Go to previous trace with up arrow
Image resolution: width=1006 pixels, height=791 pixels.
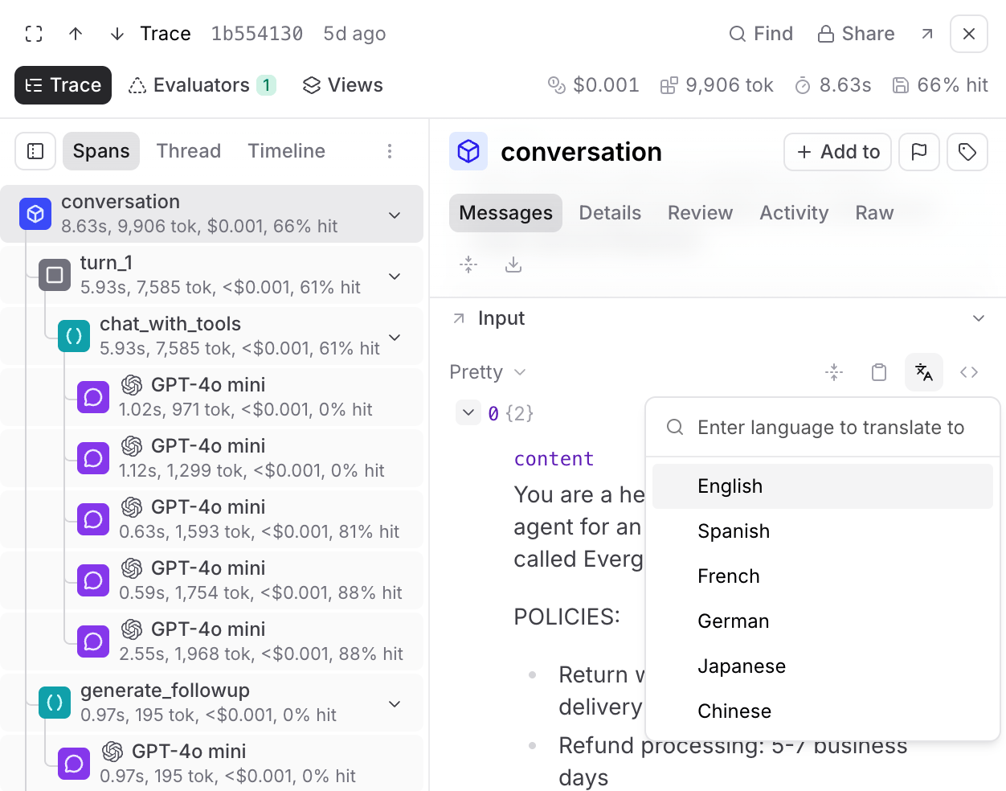[76, 34]
